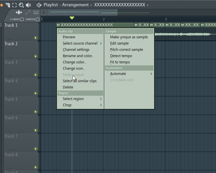Mute Track 3 with its green switch
This screenshot has width=216, height=173.
(35, 75)
